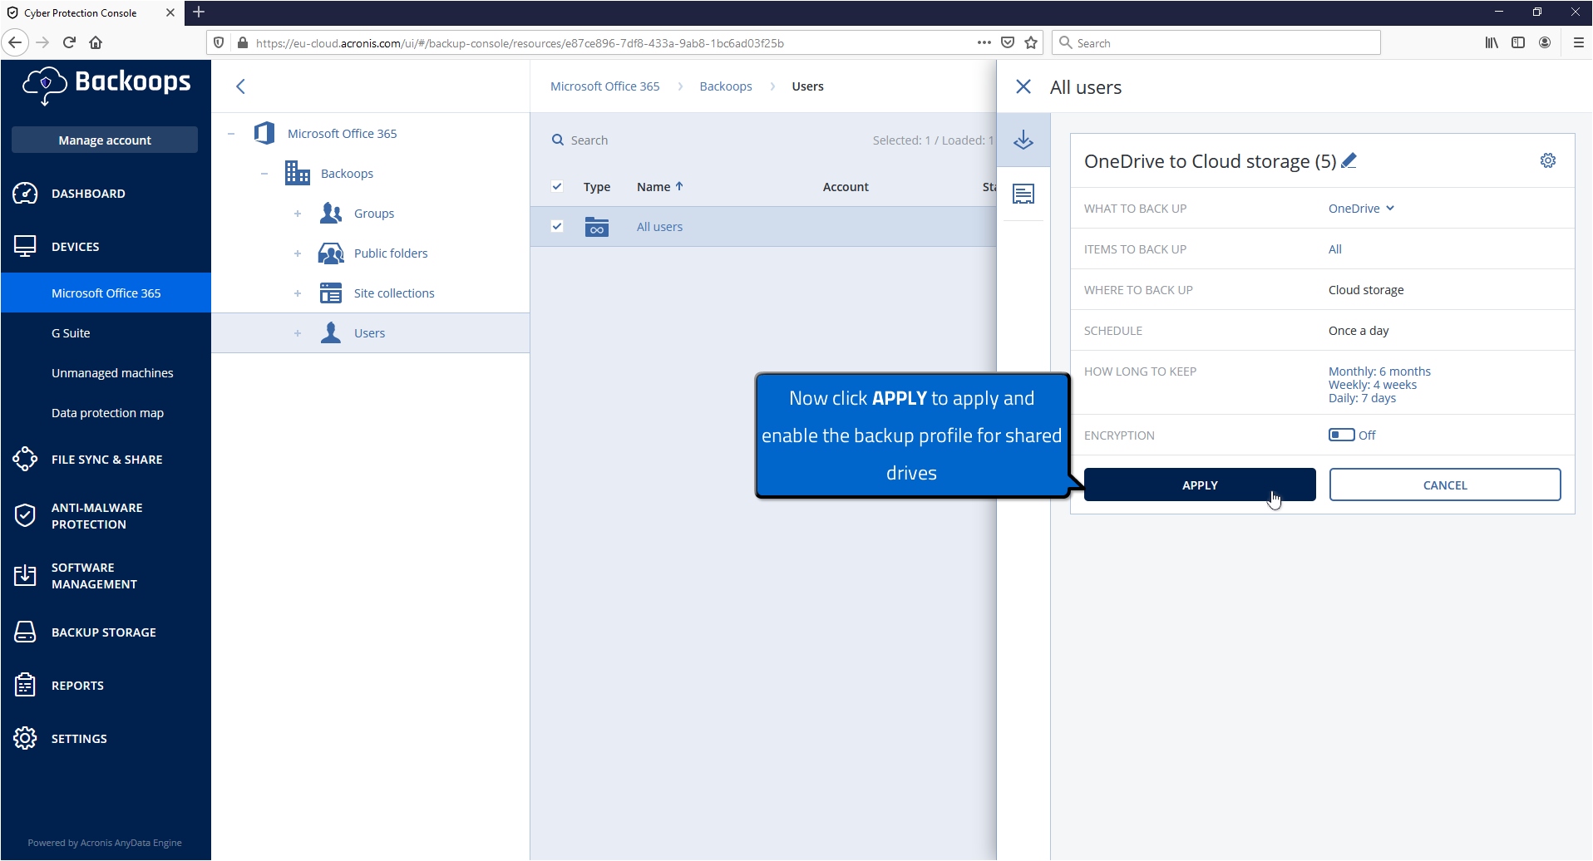The width and height of the screenshot is (1593, 861).
Task: Open a new browser tab
Action: [199, 12]
